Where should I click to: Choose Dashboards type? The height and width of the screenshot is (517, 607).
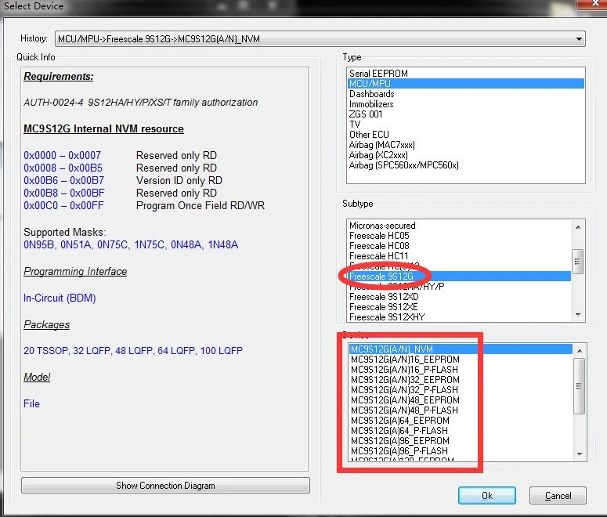466,94
